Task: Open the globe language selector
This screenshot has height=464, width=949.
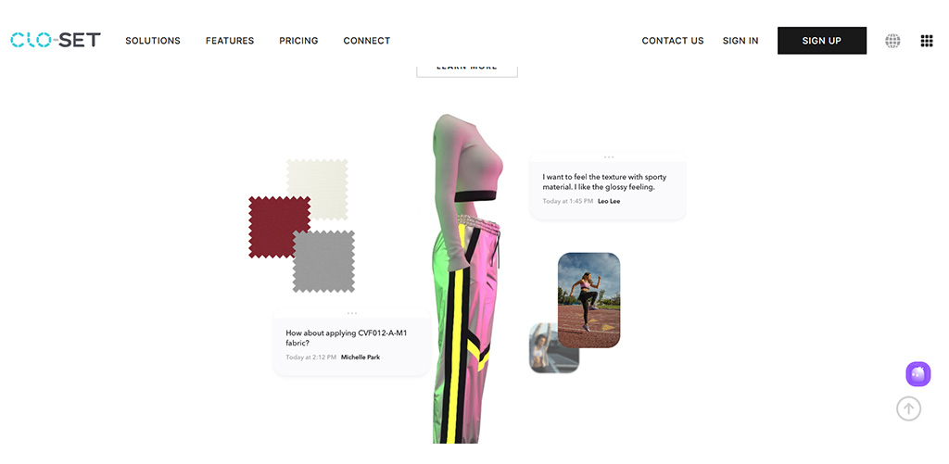Action: [892, 41]
